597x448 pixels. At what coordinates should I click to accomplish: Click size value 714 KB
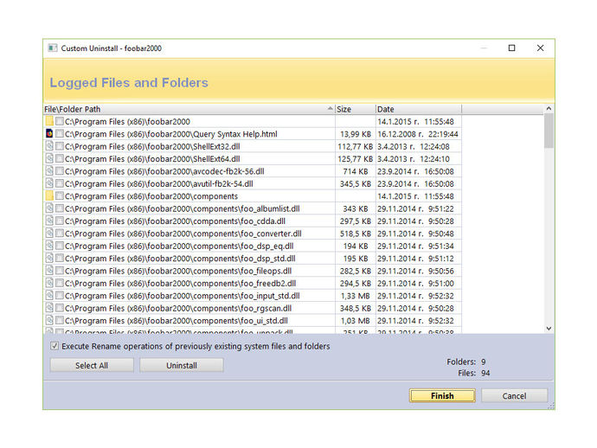click(356, 171)
